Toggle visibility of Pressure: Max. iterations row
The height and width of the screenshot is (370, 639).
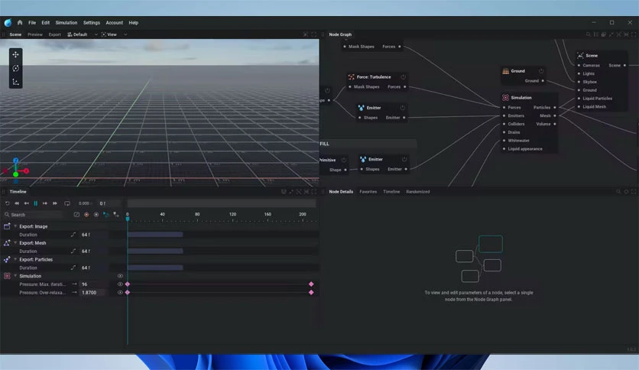120,284
